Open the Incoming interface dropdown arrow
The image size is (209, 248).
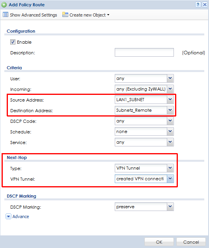[170, 89]
